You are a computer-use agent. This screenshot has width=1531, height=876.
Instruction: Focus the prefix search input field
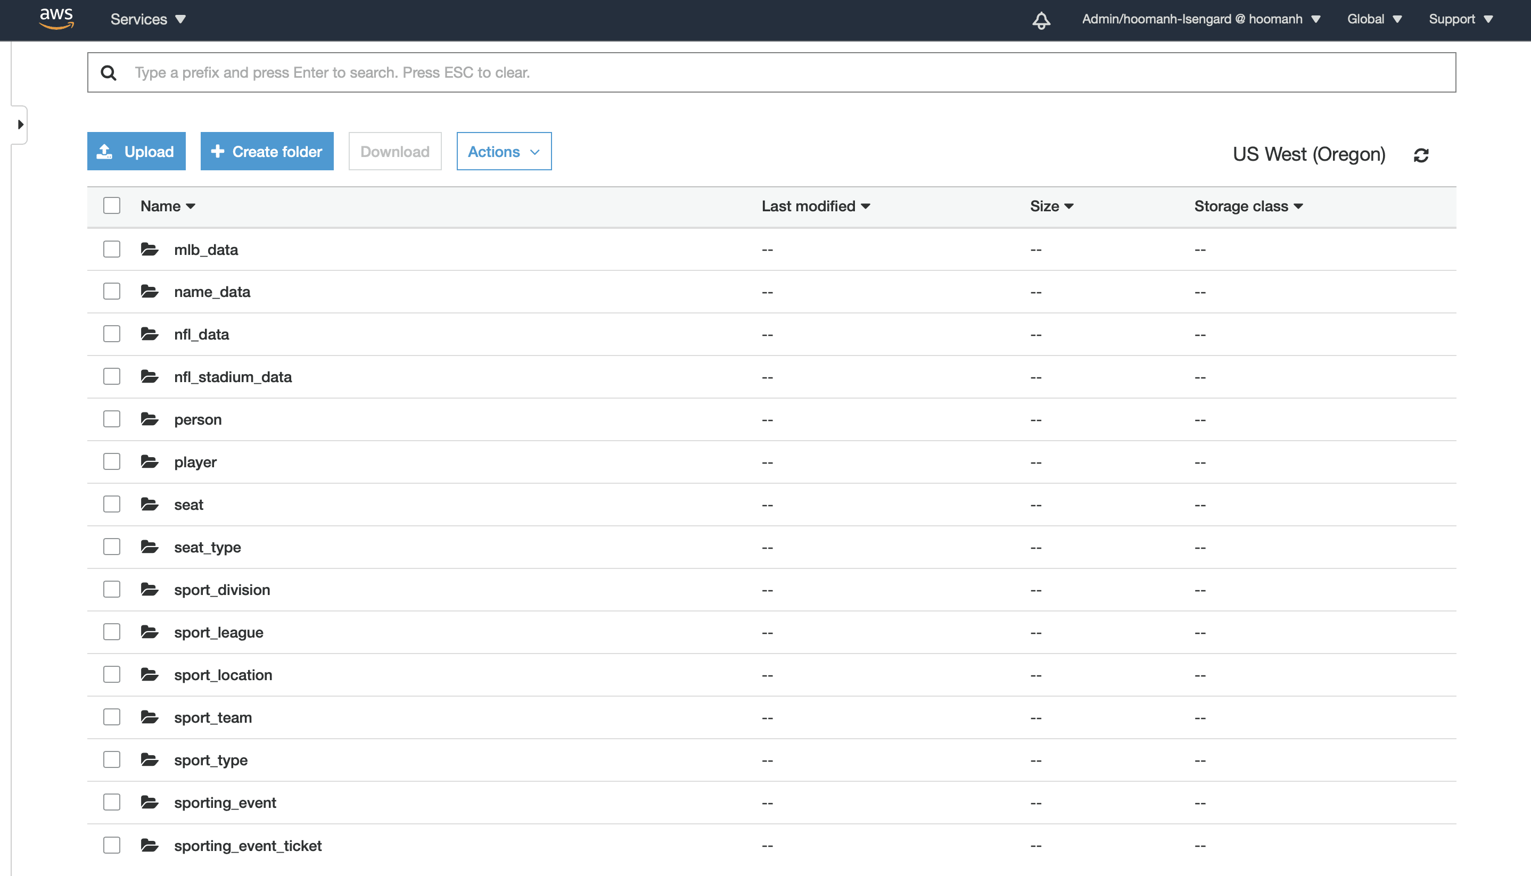[x=771, y=73]
